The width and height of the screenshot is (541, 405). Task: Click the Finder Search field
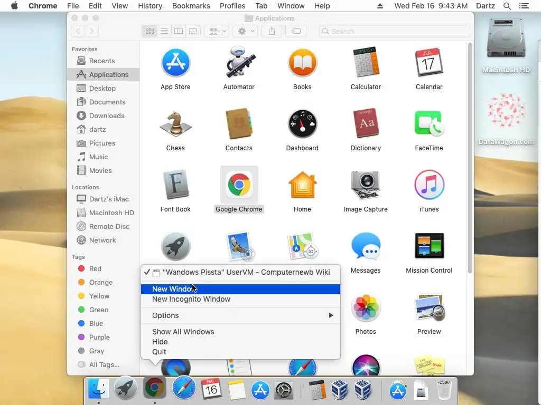(x=394, y=31)
